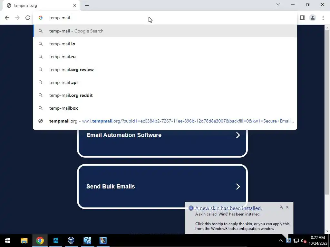Click the chevron on Email Automation Software

coord(238,135)
